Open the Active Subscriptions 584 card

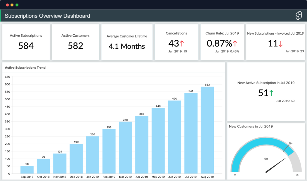coord(26,42)
